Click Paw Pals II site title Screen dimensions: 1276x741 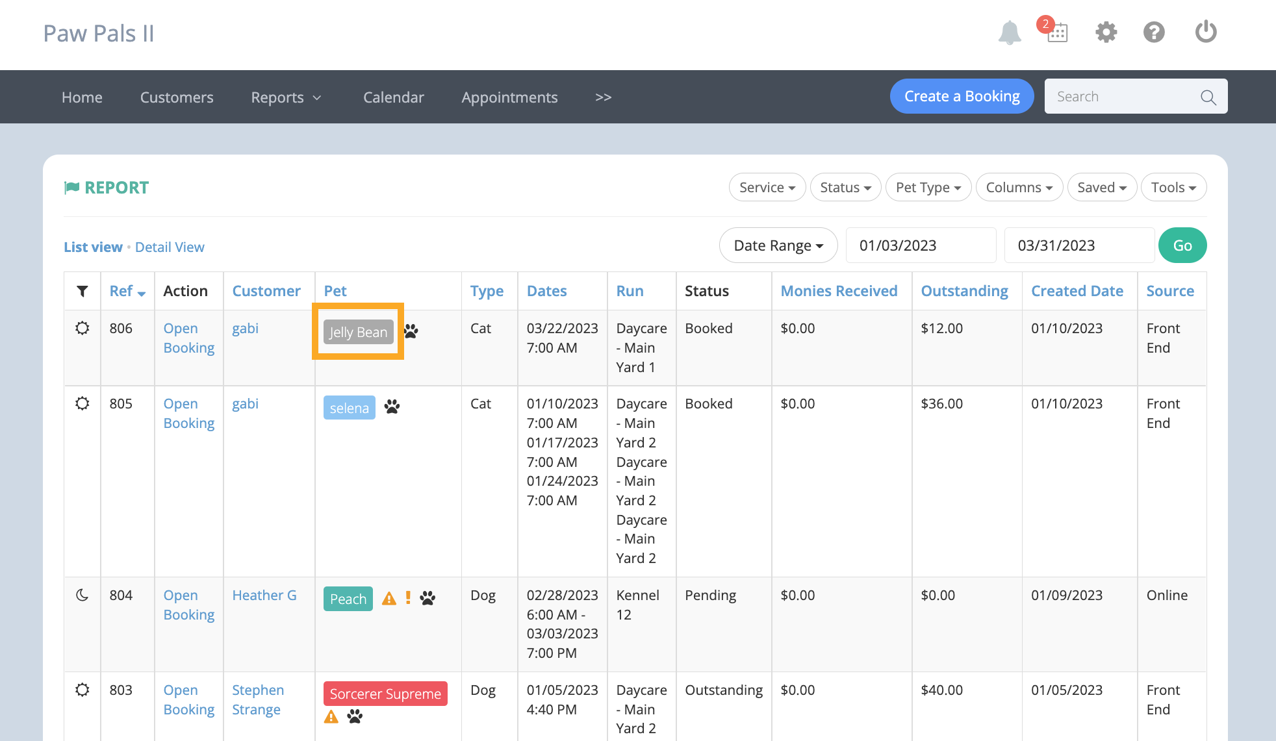pos(99,33)
